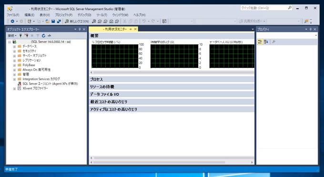Toggle pin on 利用状況モニター tab
The width and height of the screenshot is (324, 177).
(131, 29)
